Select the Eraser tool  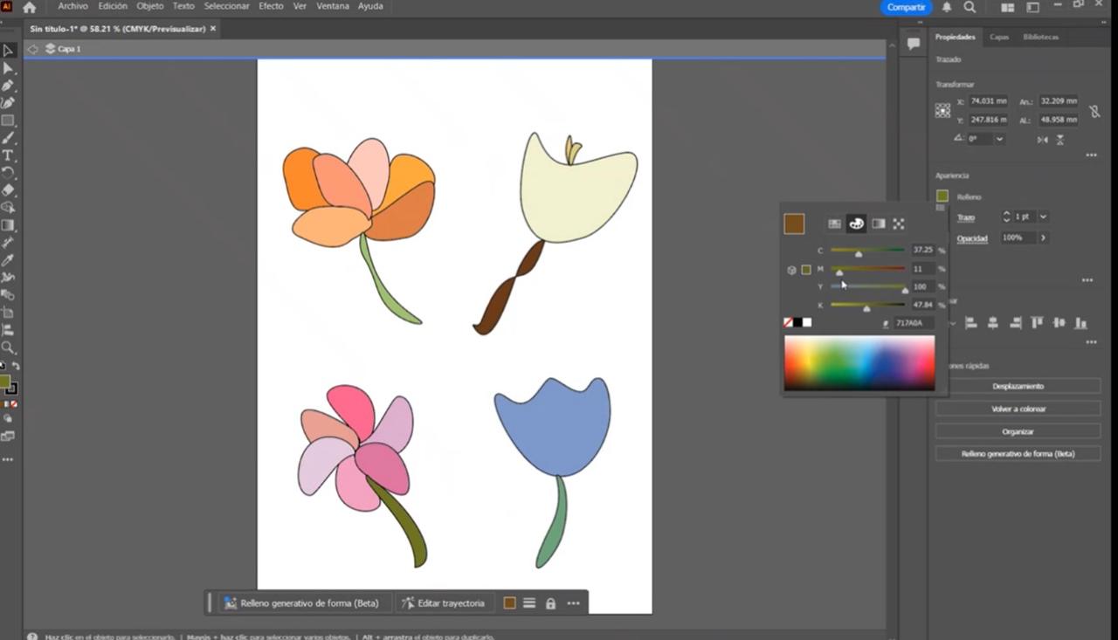click(8, 190)
